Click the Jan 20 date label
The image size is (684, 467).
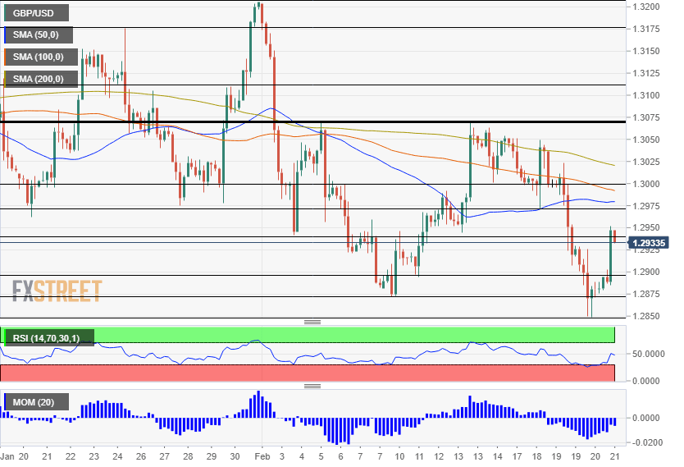(15, 456)
